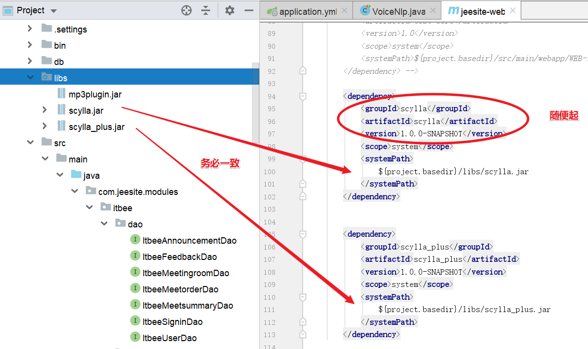Screen dimensions: 588x349
Task: Collapse the itbee package
Action: [89, 207]
